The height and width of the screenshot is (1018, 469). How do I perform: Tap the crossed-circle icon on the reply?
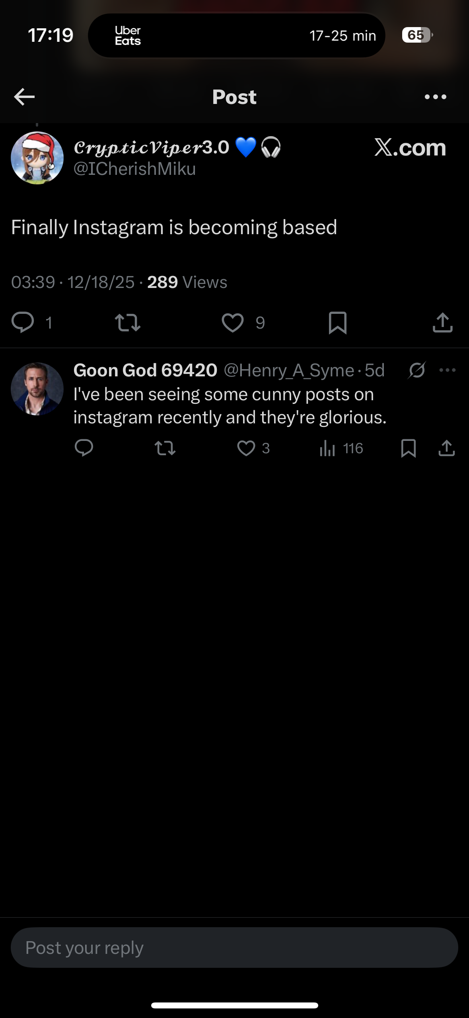point(416,370)
